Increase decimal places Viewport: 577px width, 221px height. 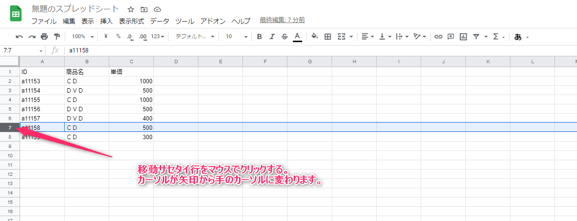[143, 36]
